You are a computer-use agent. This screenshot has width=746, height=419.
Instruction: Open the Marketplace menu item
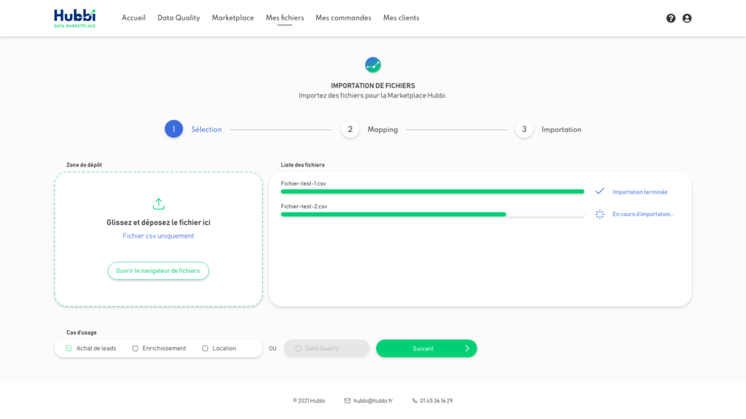click(232, 18)
